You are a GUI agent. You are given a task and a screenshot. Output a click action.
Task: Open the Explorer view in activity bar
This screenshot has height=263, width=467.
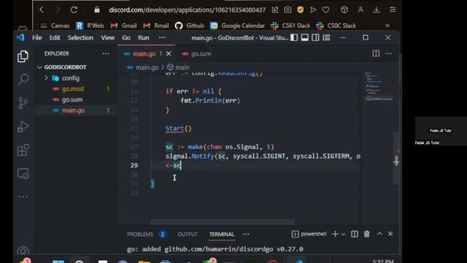(23, 56)
